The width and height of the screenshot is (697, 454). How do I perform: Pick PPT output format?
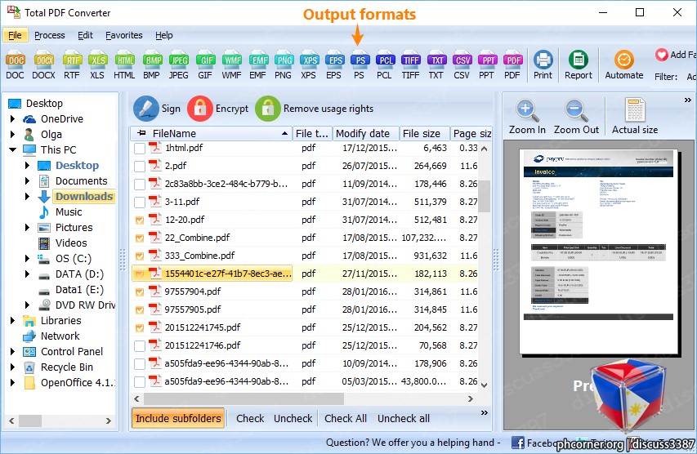(487, 65)
